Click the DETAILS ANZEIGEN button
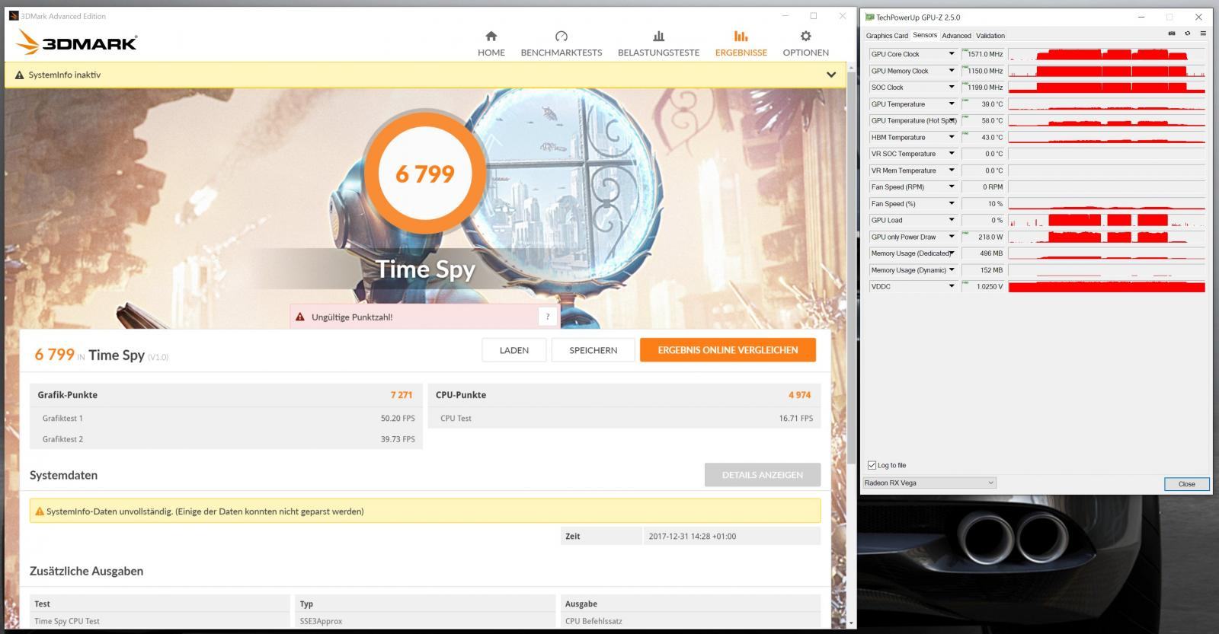1219x634 pixels. click(x=763, y=475)
